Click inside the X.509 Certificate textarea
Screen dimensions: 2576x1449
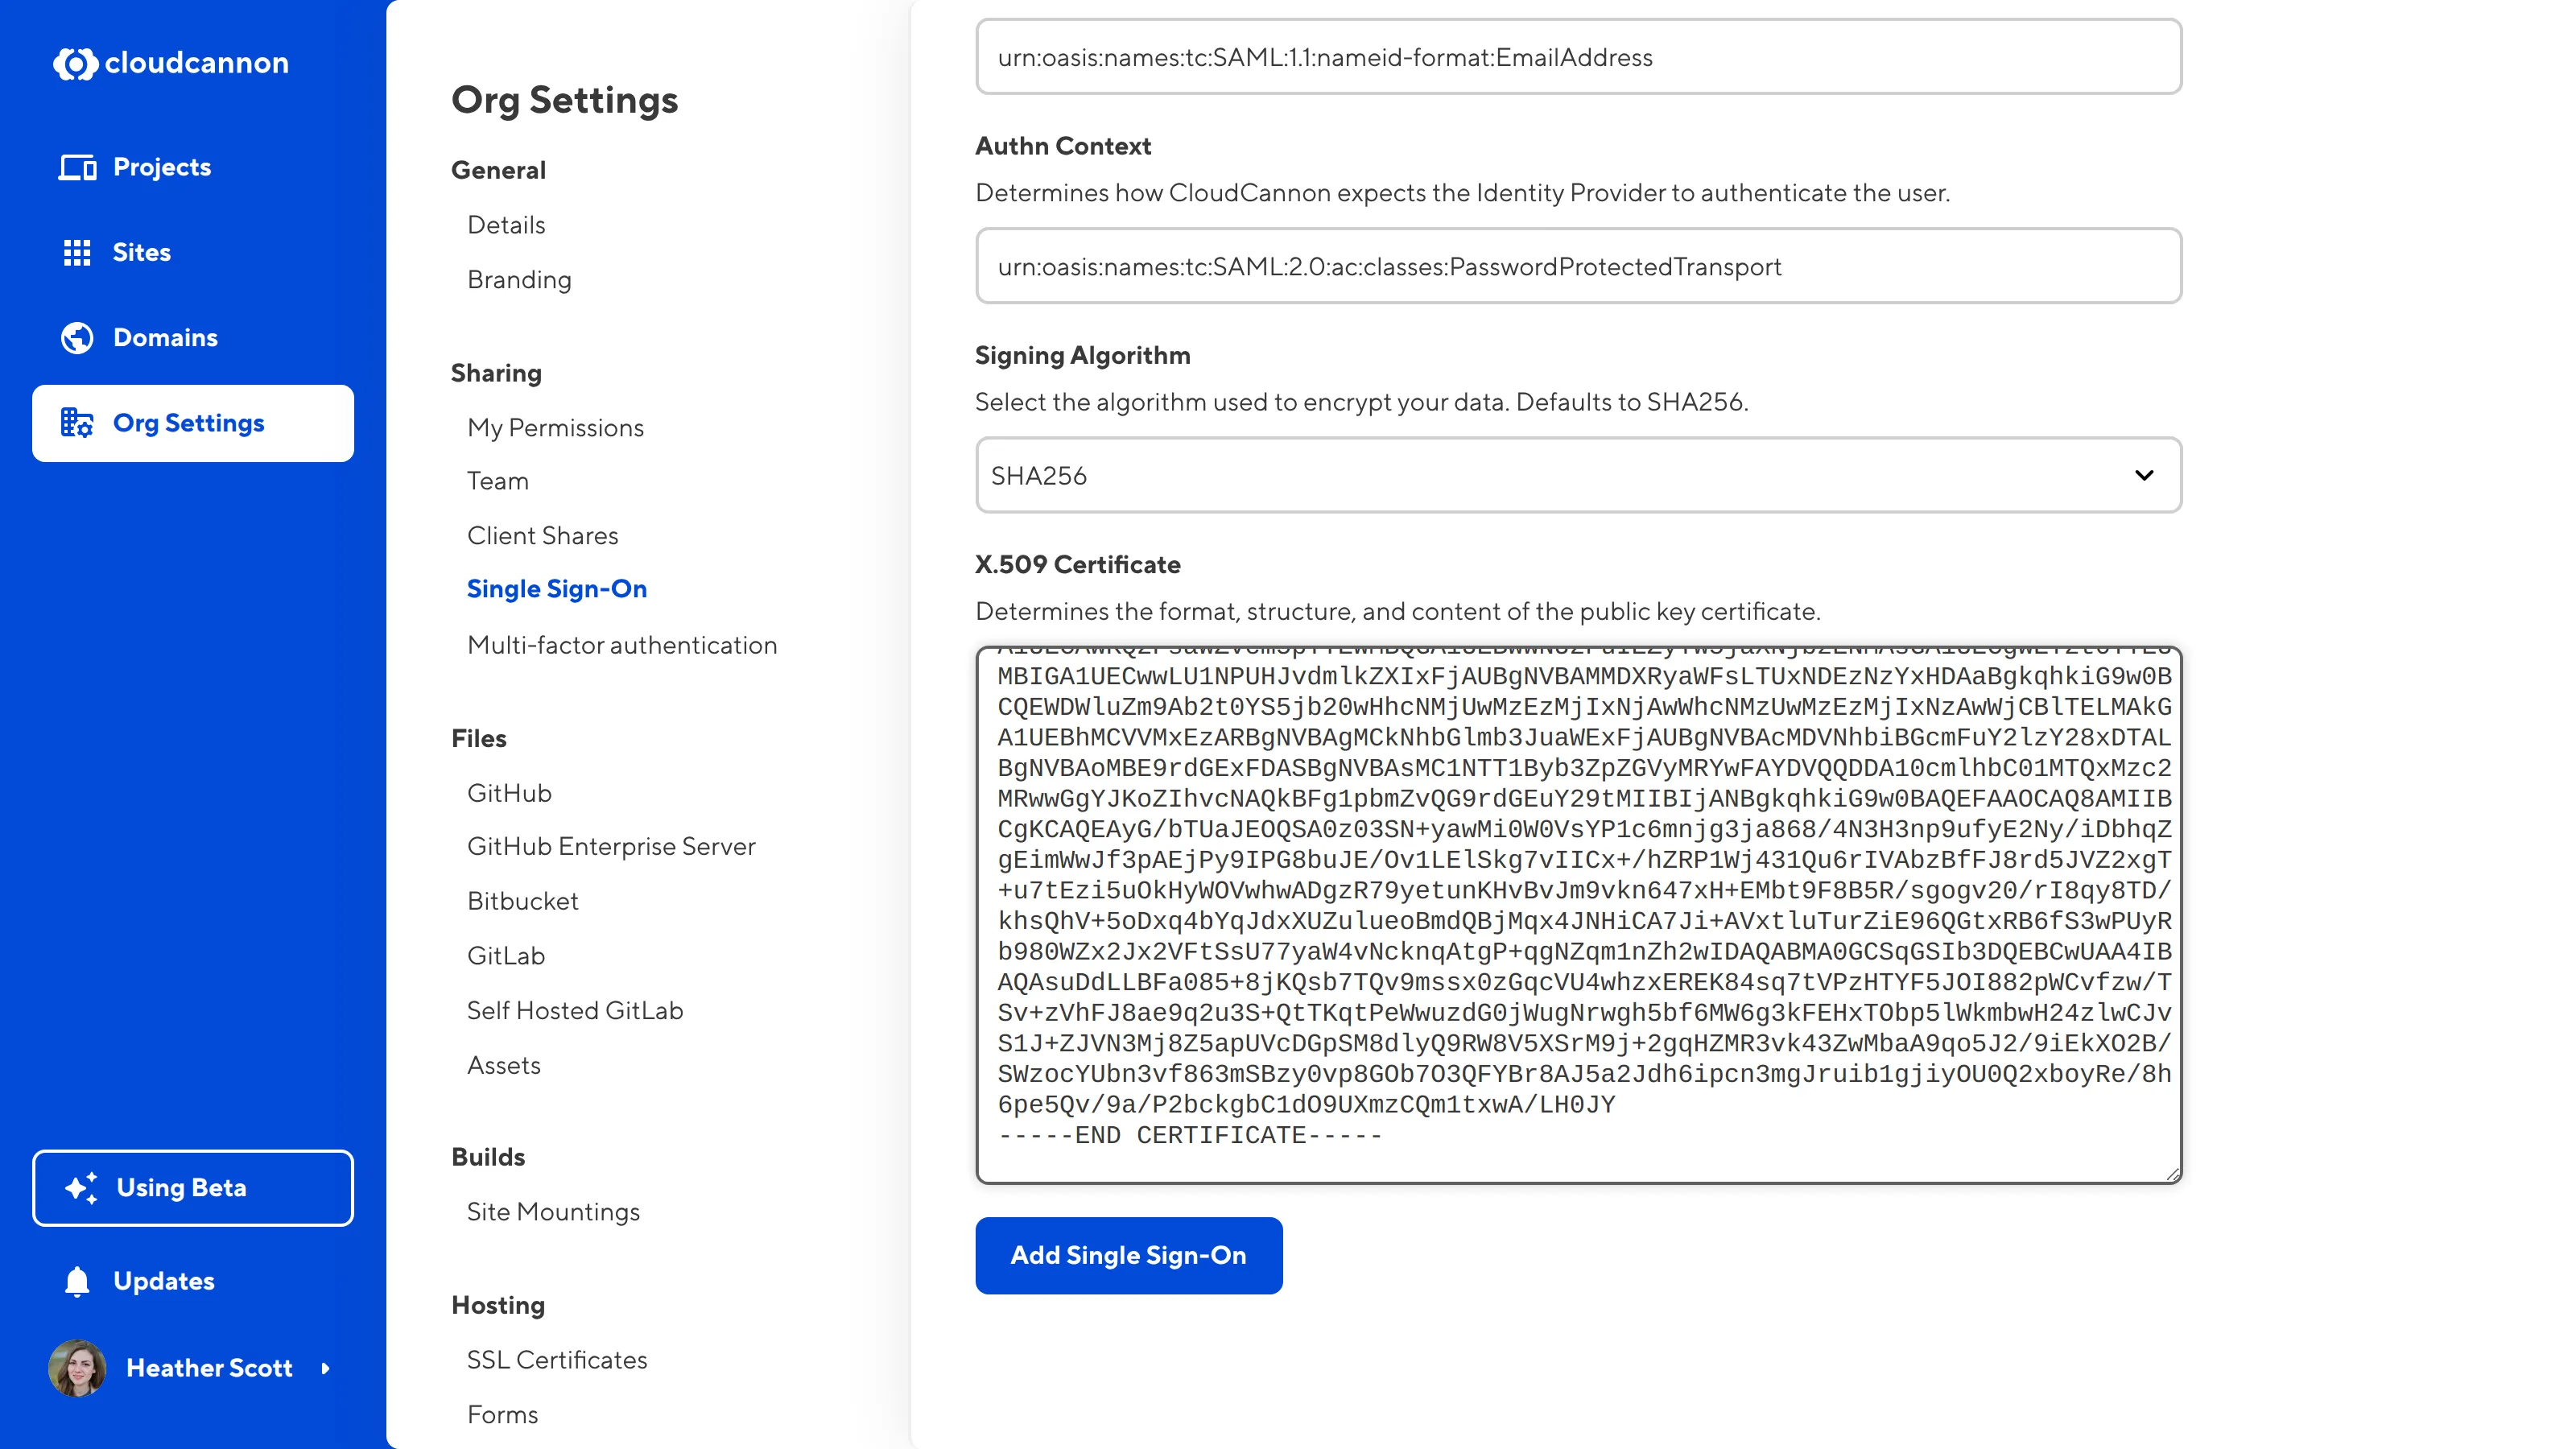coord(1578,915)
